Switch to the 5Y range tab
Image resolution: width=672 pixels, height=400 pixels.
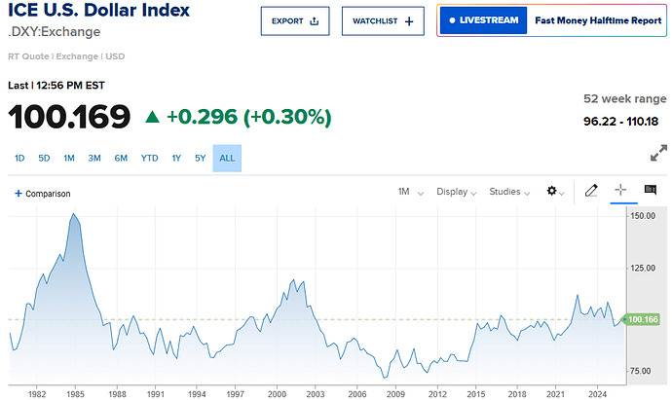pyautogui.click(x=200, y=159)
